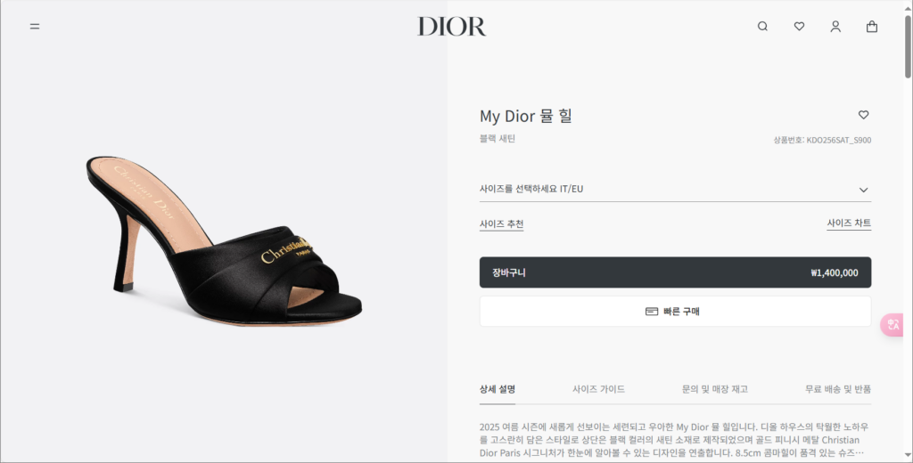This screenshot has width=913, height=463.
Task: Click the DIOR logo
Action: 452,26
